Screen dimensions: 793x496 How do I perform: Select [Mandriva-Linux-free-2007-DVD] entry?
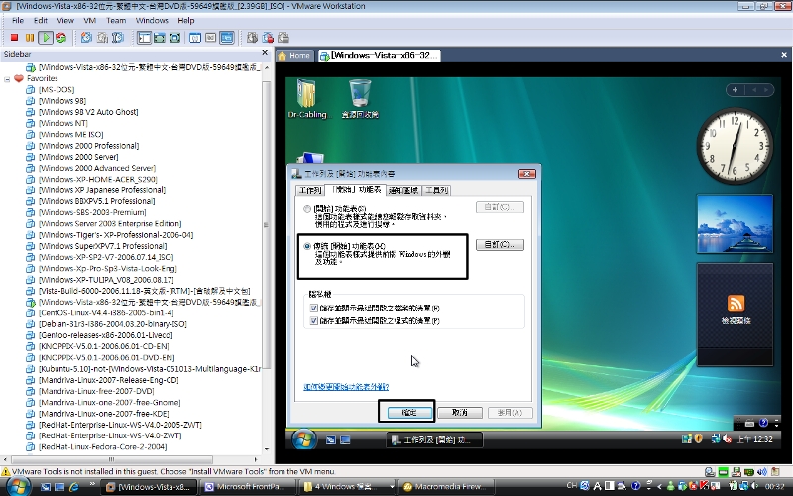pyautogui.click(x=96, y=391)
